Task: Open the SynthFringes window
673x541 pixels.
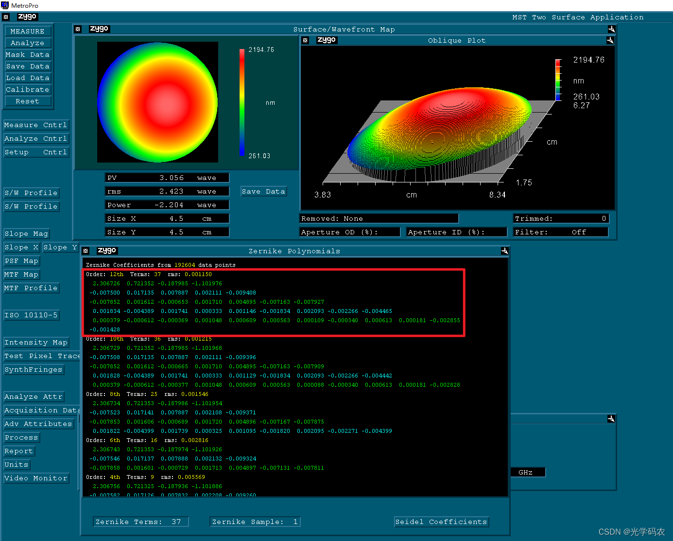Action: (x=34, y=370)
